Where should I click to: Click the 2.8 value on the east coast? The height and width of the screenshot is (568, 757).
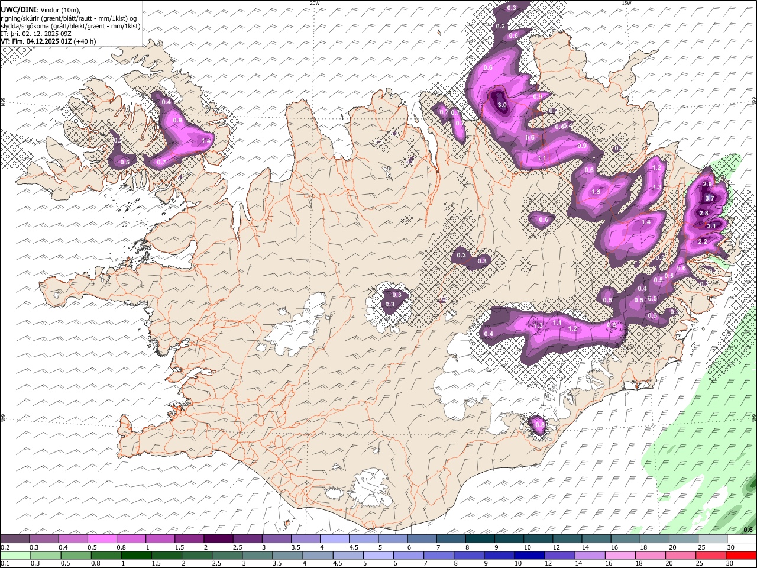(x=704, y=213)
